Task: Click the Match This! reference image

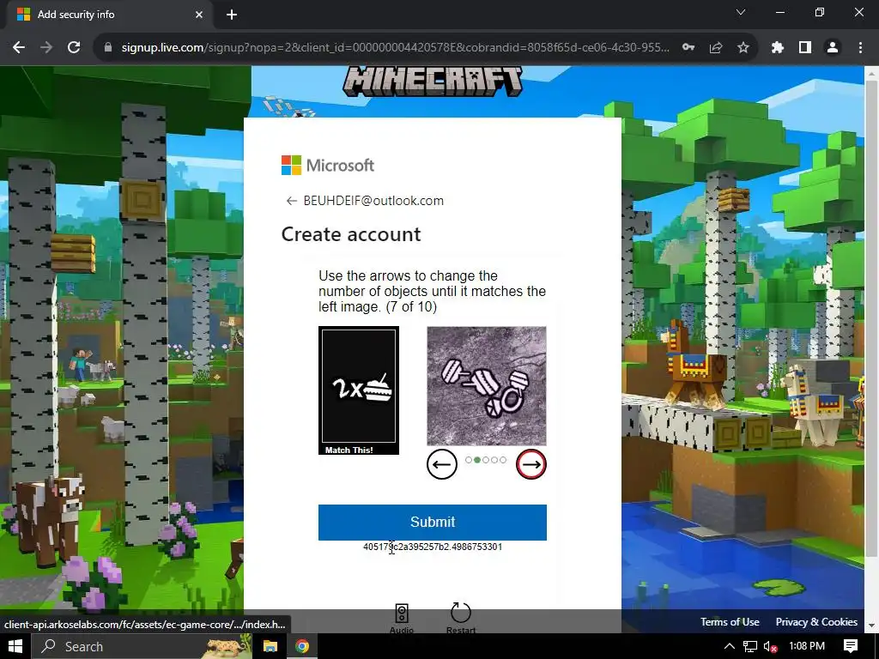Action: (359, 390)
